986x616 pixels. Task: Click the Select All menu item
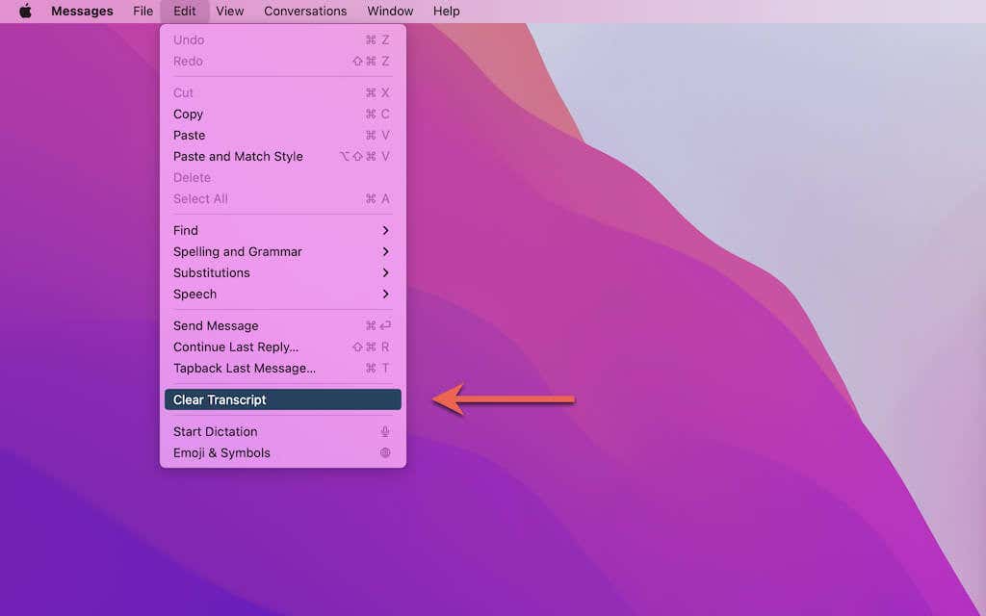[x=283, y=199]
